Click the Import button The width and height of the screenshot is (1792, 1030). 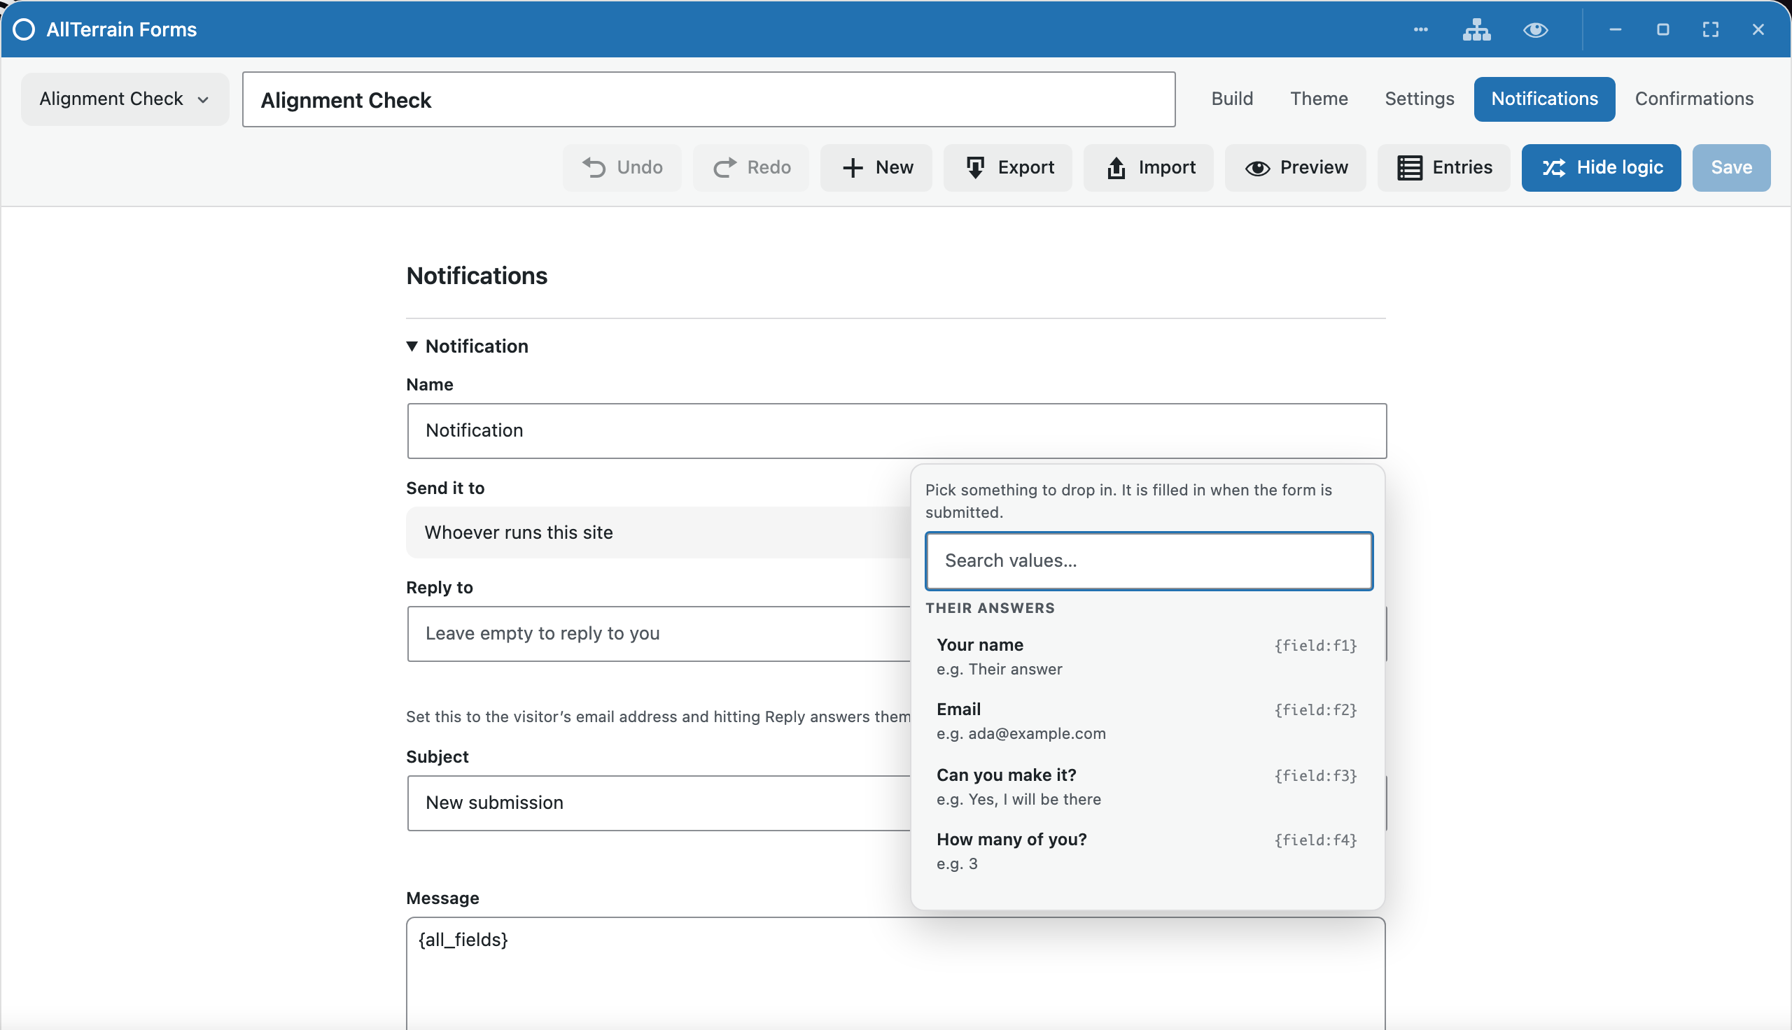point(1148,168)
